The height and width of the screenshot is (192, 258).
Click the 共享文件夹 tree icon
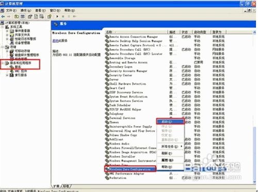coord(12,35)
